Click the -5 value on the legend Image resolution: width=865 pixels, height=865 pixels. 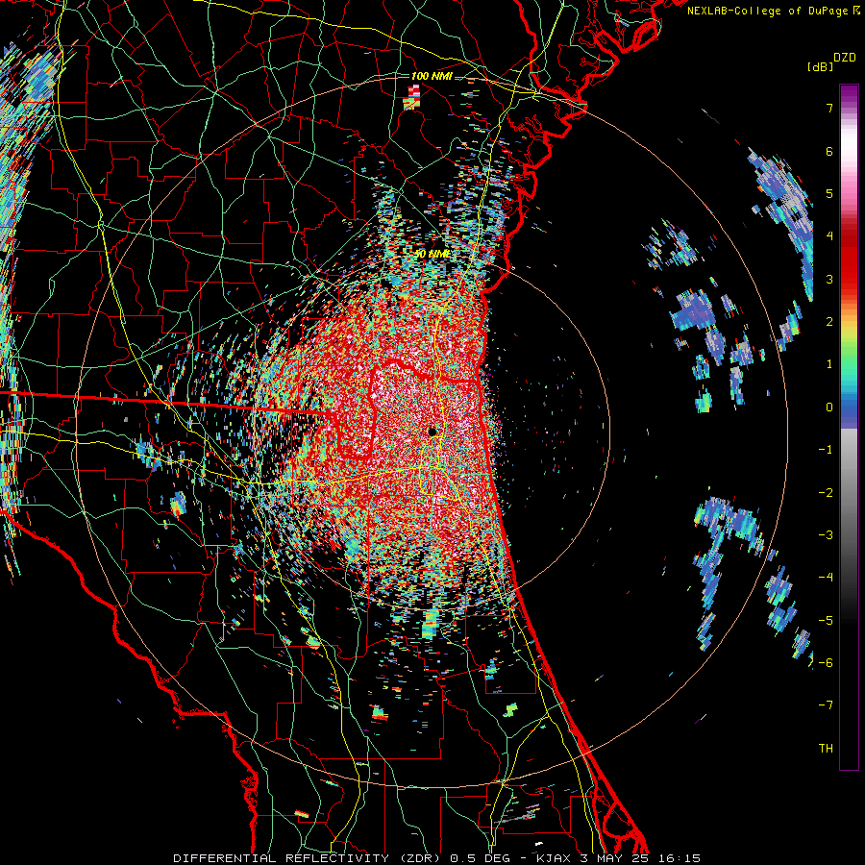click(x=826, y=621)
